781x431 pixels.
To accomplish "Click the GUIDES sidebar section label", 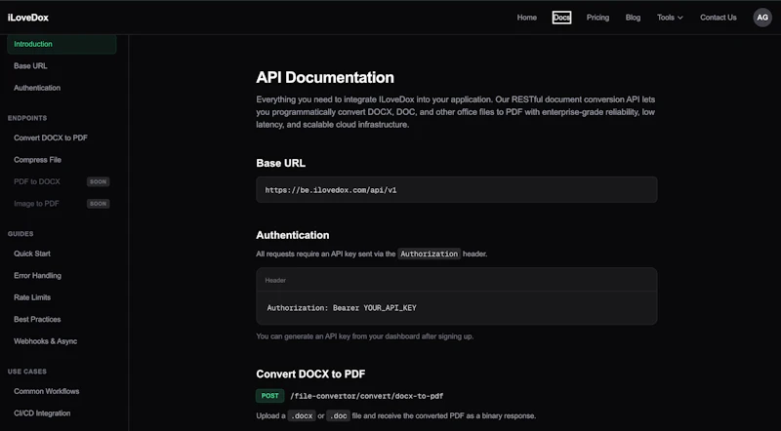I will tap(21, 233).
